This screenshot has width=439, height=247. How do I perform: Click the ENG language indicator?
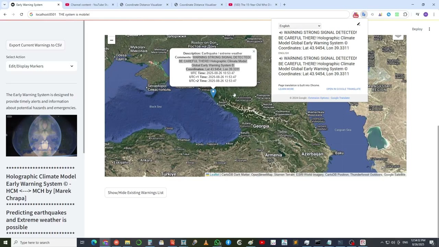[405, 243]
